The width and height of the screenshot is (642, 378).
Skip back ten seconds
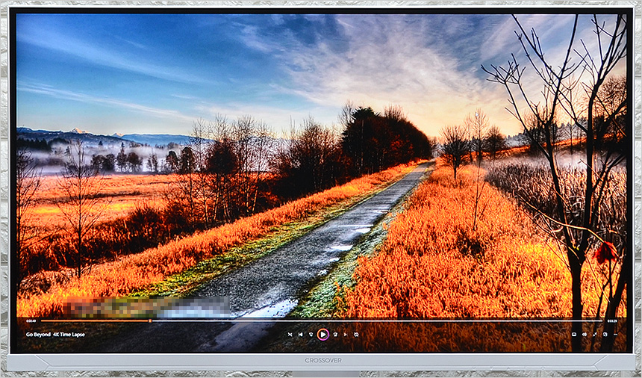[311, 335]
